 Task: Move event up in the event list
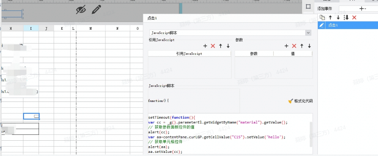[x=330, y=17]
